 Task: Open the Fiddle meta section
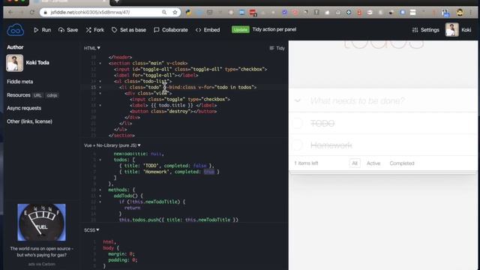[20, 82]
